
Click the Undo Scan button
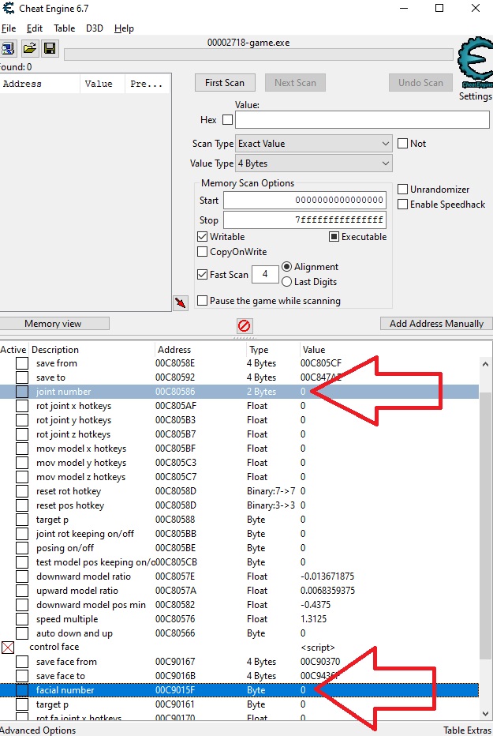pyautogui.click(x=420, y=83)
